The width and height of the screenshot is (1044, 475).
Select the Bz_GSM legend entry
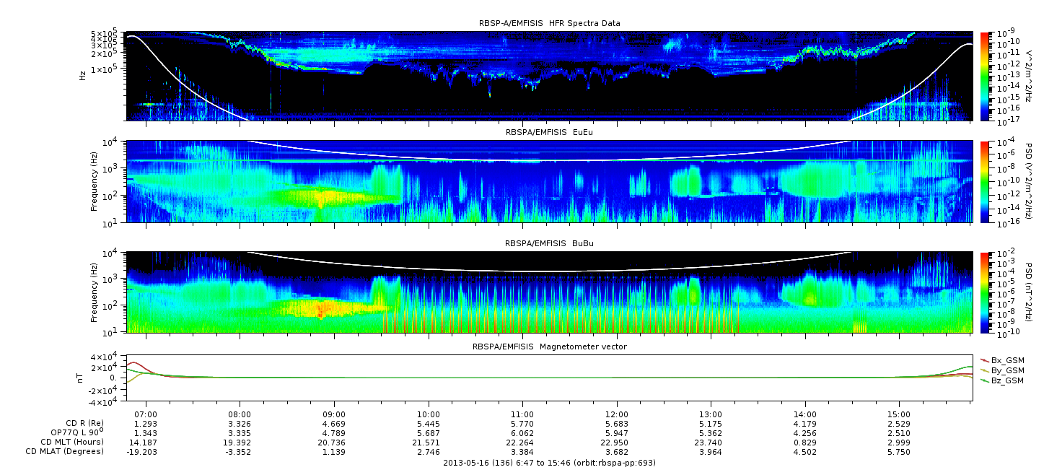click(1007, 380)
